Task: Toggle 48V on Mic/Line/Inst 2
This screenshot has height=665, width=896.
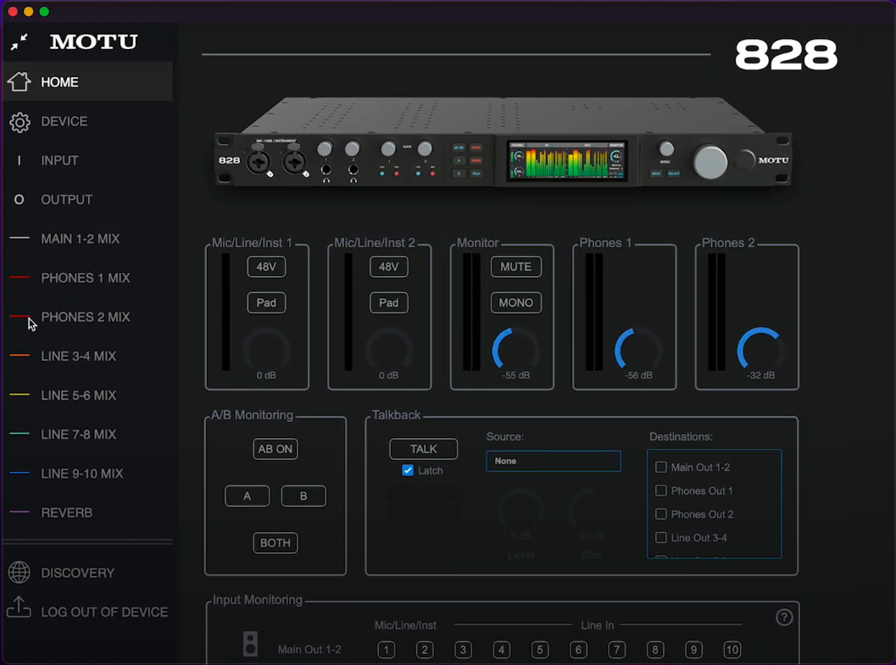Action: point(388,267)
